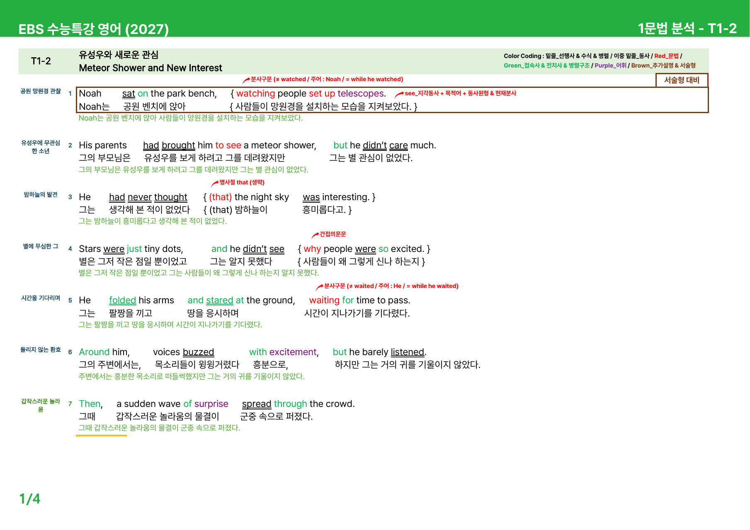Click the '서술형 대비' box label
The image size is (750, 530).
[x=682, y=80]
